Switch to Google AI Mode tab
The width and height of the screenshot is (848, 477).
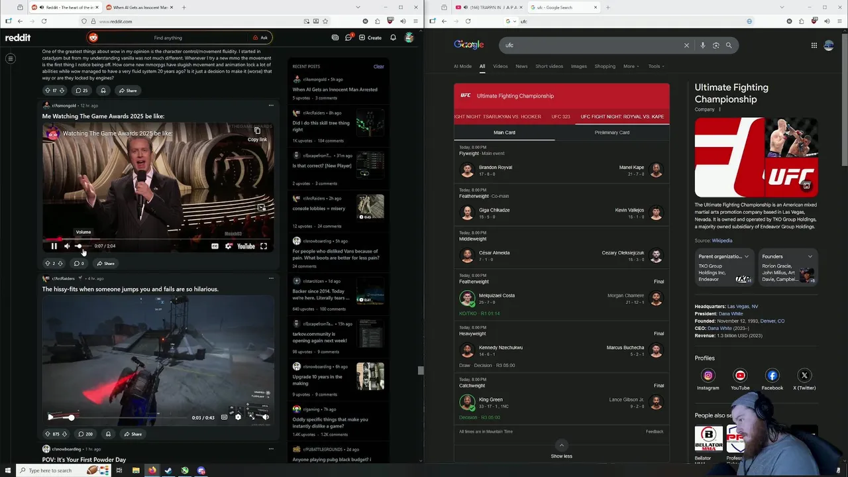(x=462, y=66)
